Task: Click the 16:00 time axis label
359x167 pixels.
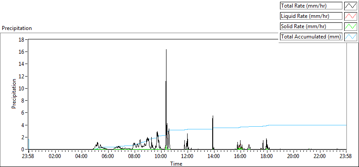Action: click(x=241, y=157)
